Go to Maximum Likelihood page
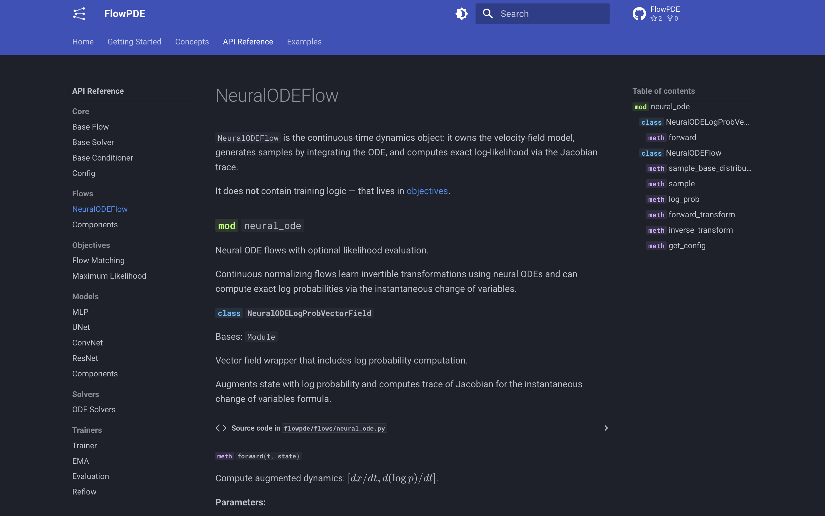The height and width of the screenshot is (516, 825). click(109, 276)
